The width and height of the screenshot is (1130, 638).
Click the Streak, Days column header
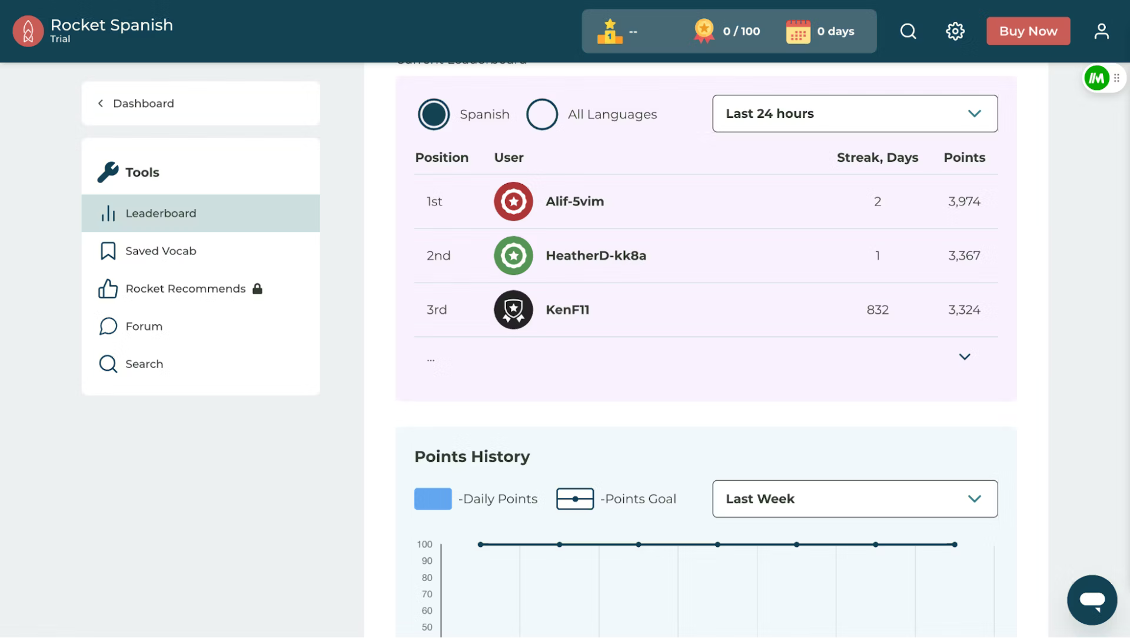[x=878, y=157]
